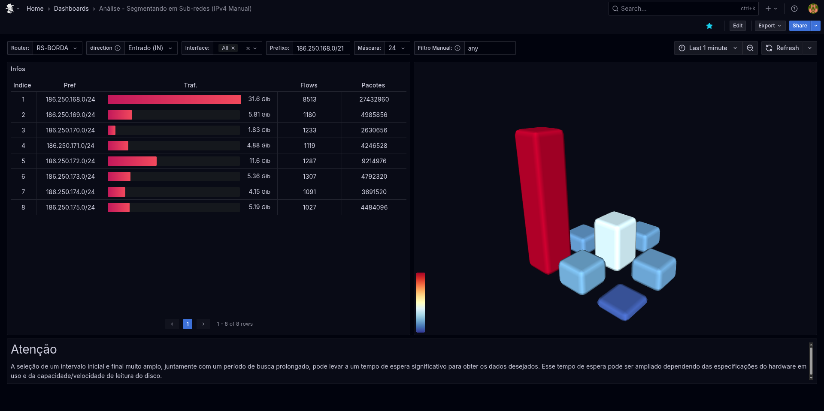Show info icon beside Filtro Manual
Image resolution: width=824 pixels, height=411 pixels.
[x=457, y=48]
